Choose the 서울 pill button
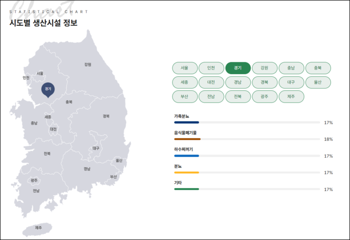Viewport: 350px width, 240px height. (x=184, y=68)
